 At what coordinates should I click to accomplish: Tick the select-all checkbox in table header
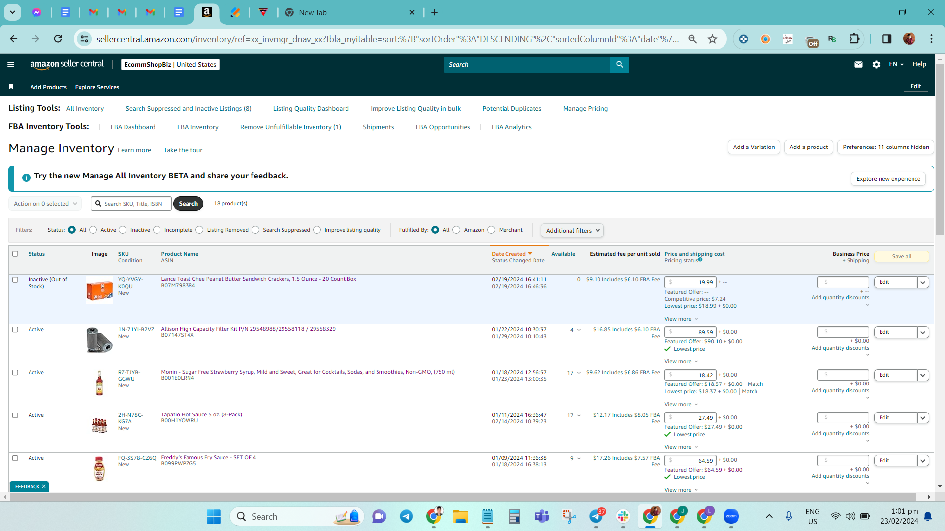[15, 254]
